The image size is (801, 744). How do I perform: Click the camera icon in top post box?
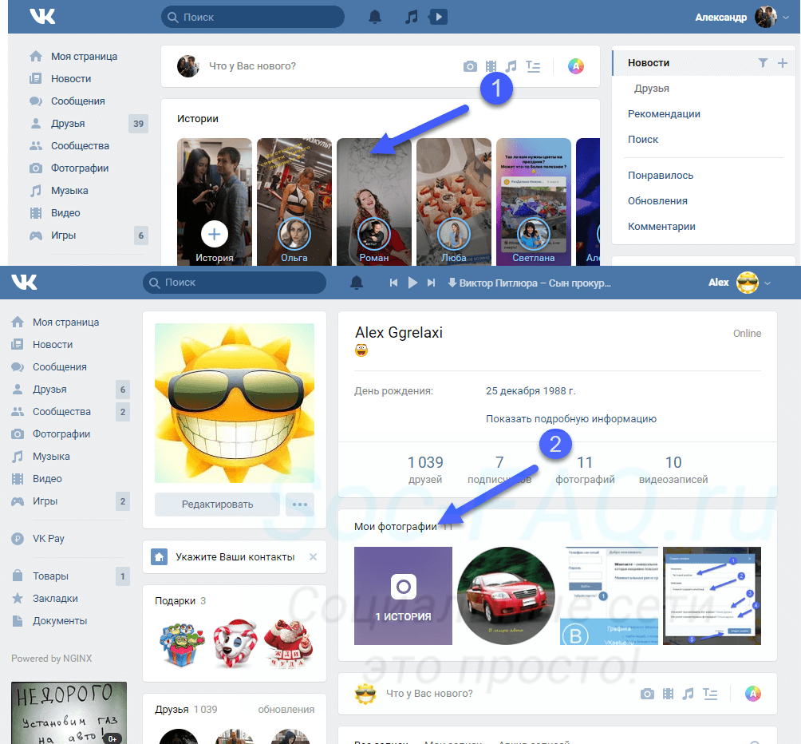[470, 66]
